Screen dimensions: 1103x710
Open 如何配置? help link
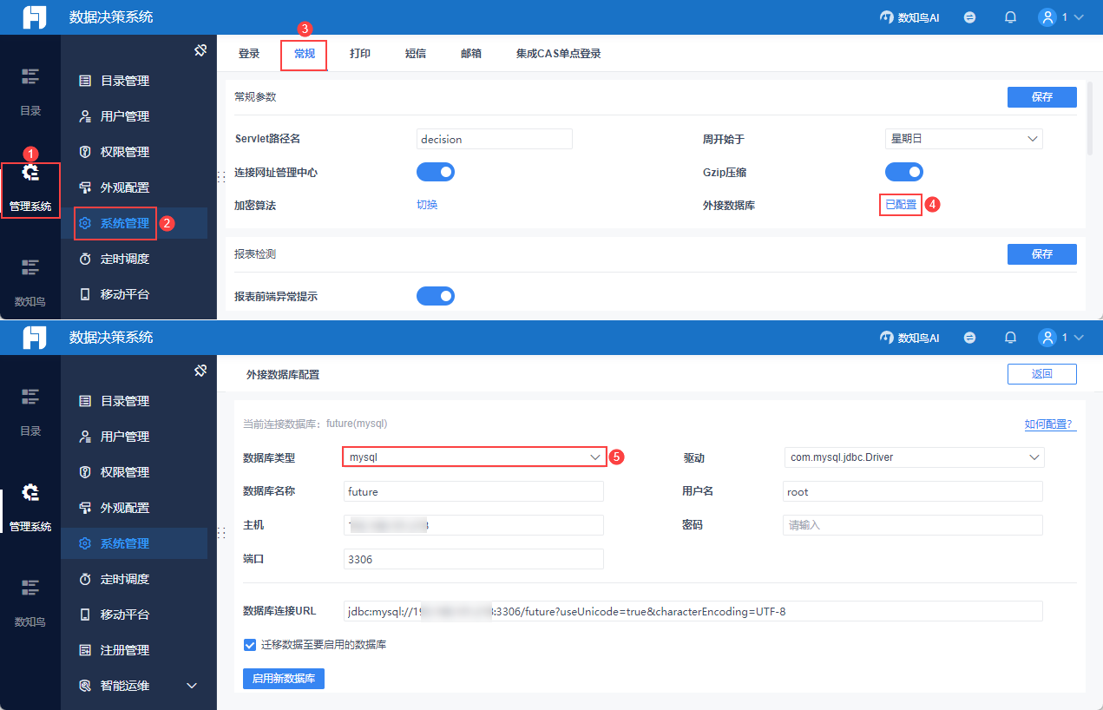tap(1050, 424)
